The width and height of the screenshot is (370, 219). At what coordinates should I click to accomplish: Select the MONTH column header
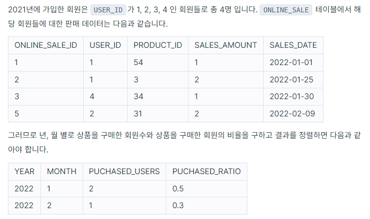(x=62, y=172)
